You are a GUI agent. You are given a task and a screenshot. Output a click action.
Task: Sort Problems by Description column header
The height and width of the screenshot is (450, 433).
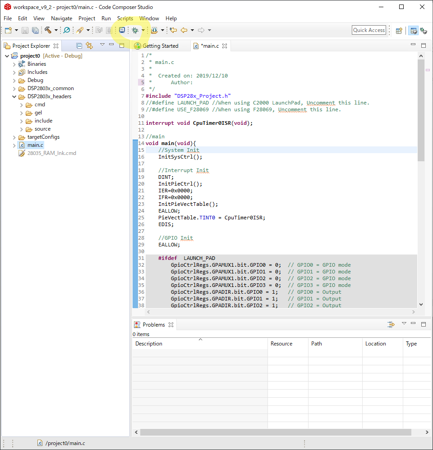pos(149,344)
